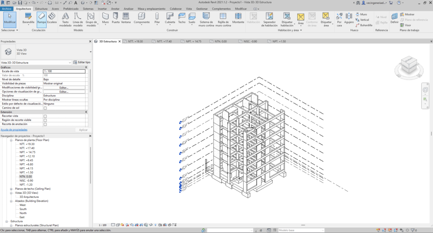This screenshot has height=233, width=433.
Task: Switch to the NPT. +1.50 view tab
Action: point(279,41)
